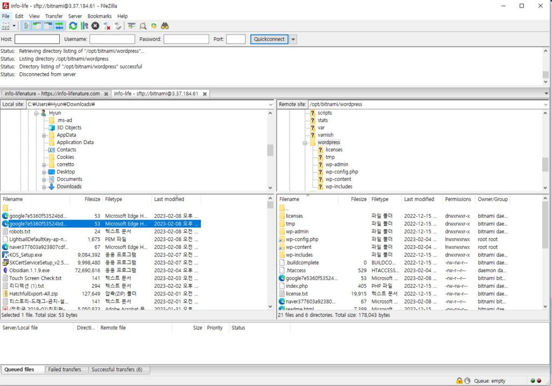Start processing the transfer queue

click(x=84, y=26)
